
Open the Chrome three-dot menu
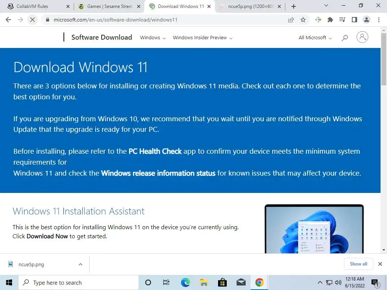coord(379,20)
